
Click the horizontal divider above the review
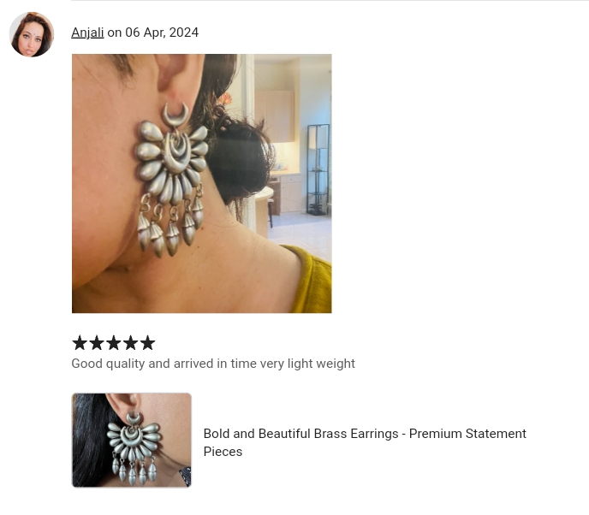pos(330,1)
